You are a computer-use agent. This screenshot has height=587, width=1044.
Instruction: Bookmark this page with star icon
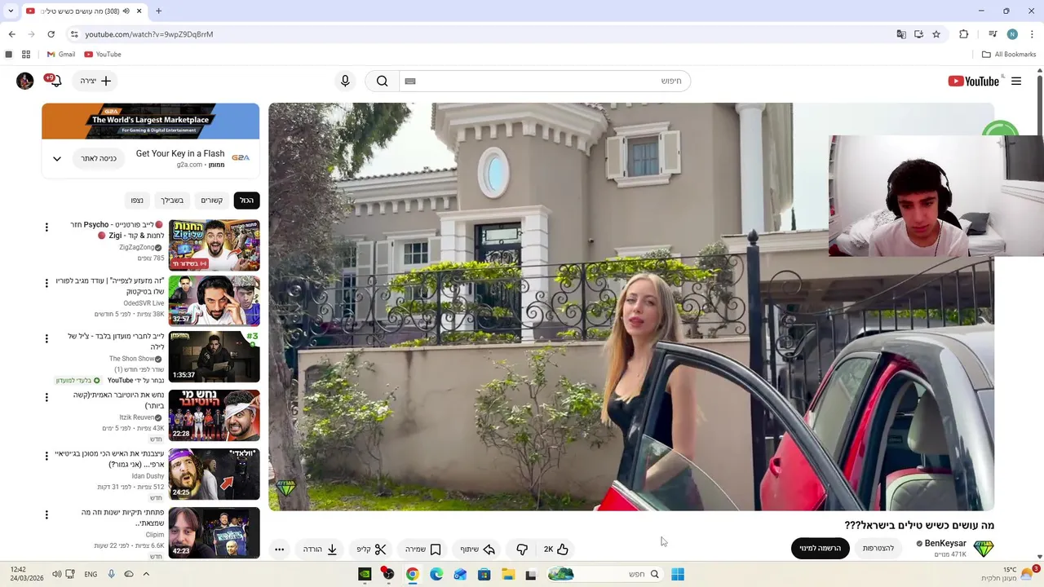click(x=936, y=34)
